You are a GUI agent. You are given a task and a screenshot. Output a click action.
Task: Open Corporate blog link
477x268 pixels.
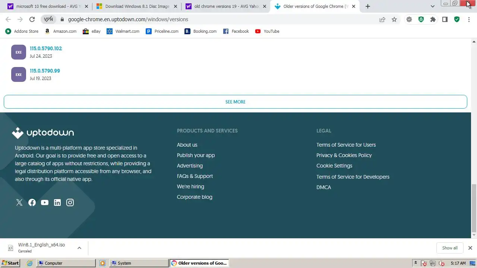(195, 197)
